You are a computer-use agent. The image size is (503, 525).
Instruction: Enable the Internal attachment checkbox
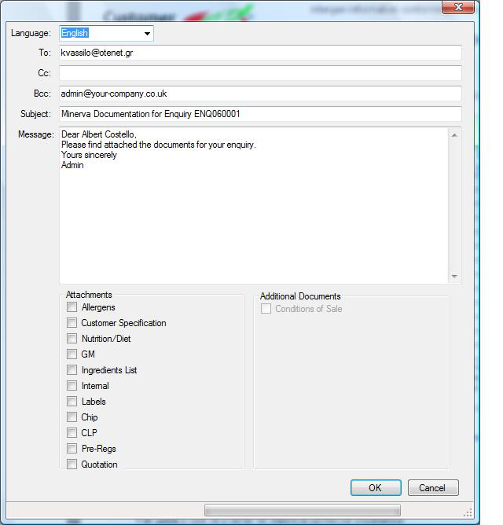pos(72,386)
